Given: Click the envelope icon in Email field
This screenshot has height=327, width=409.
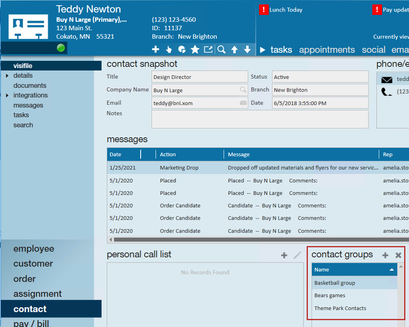Looking at the screenshot, I should click(243, 103).
